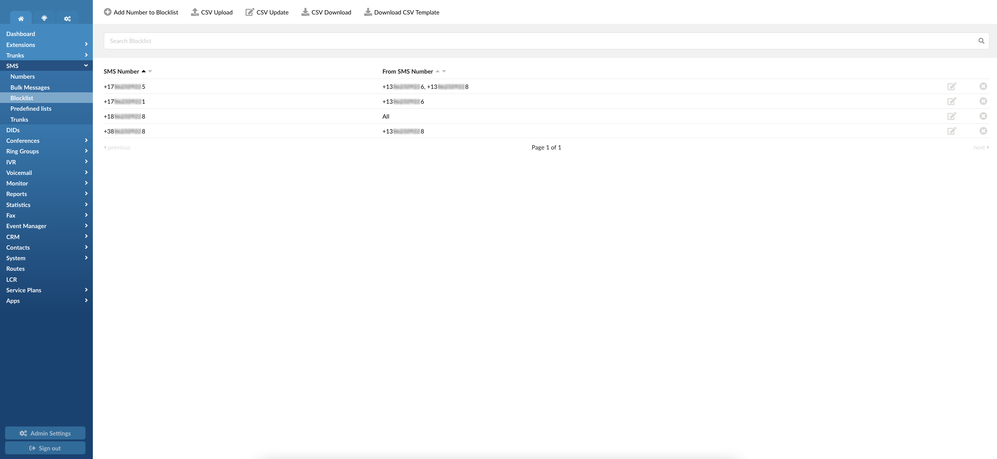
Task: Click the gears icon at sidebar top
Action: [67, 18]
